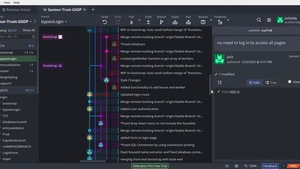The height and width of the screenshot is (169, 300).
Task: Switch file list to Tree view
Action: click(x=271, y=83)
